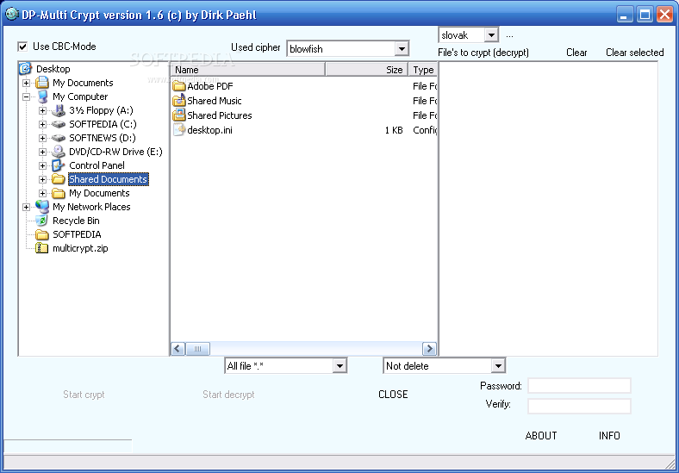This screenshot has width=679, height=473.
Task: Open the ABOUT dialog
Action: tap(541, 436)
